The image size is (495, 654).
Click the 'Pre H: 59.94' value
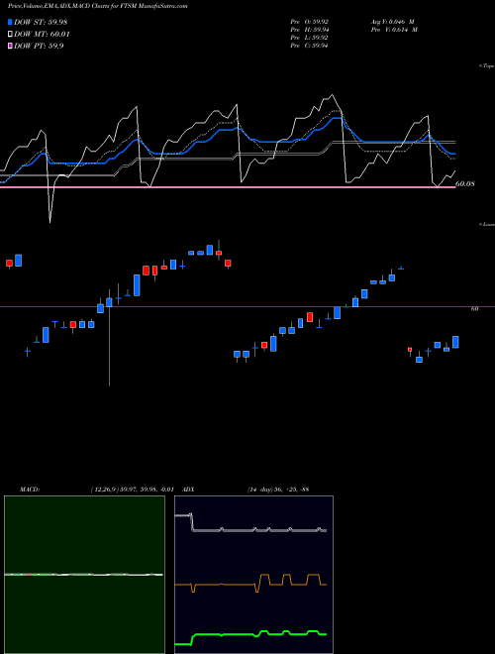[310, 30]
